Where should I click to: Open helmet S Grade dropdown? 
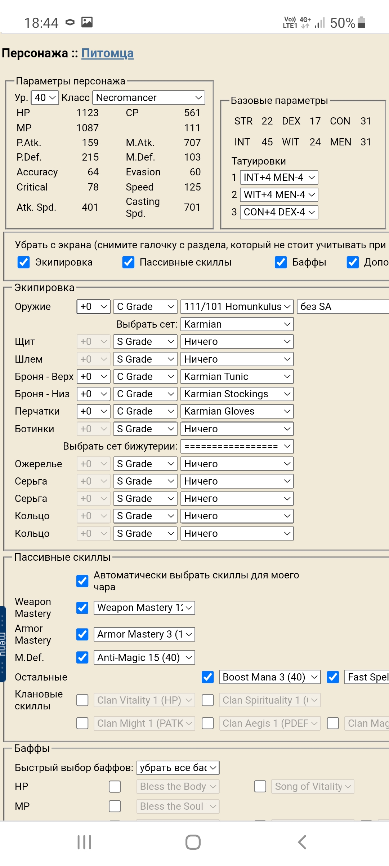click(x=146, y=359)
